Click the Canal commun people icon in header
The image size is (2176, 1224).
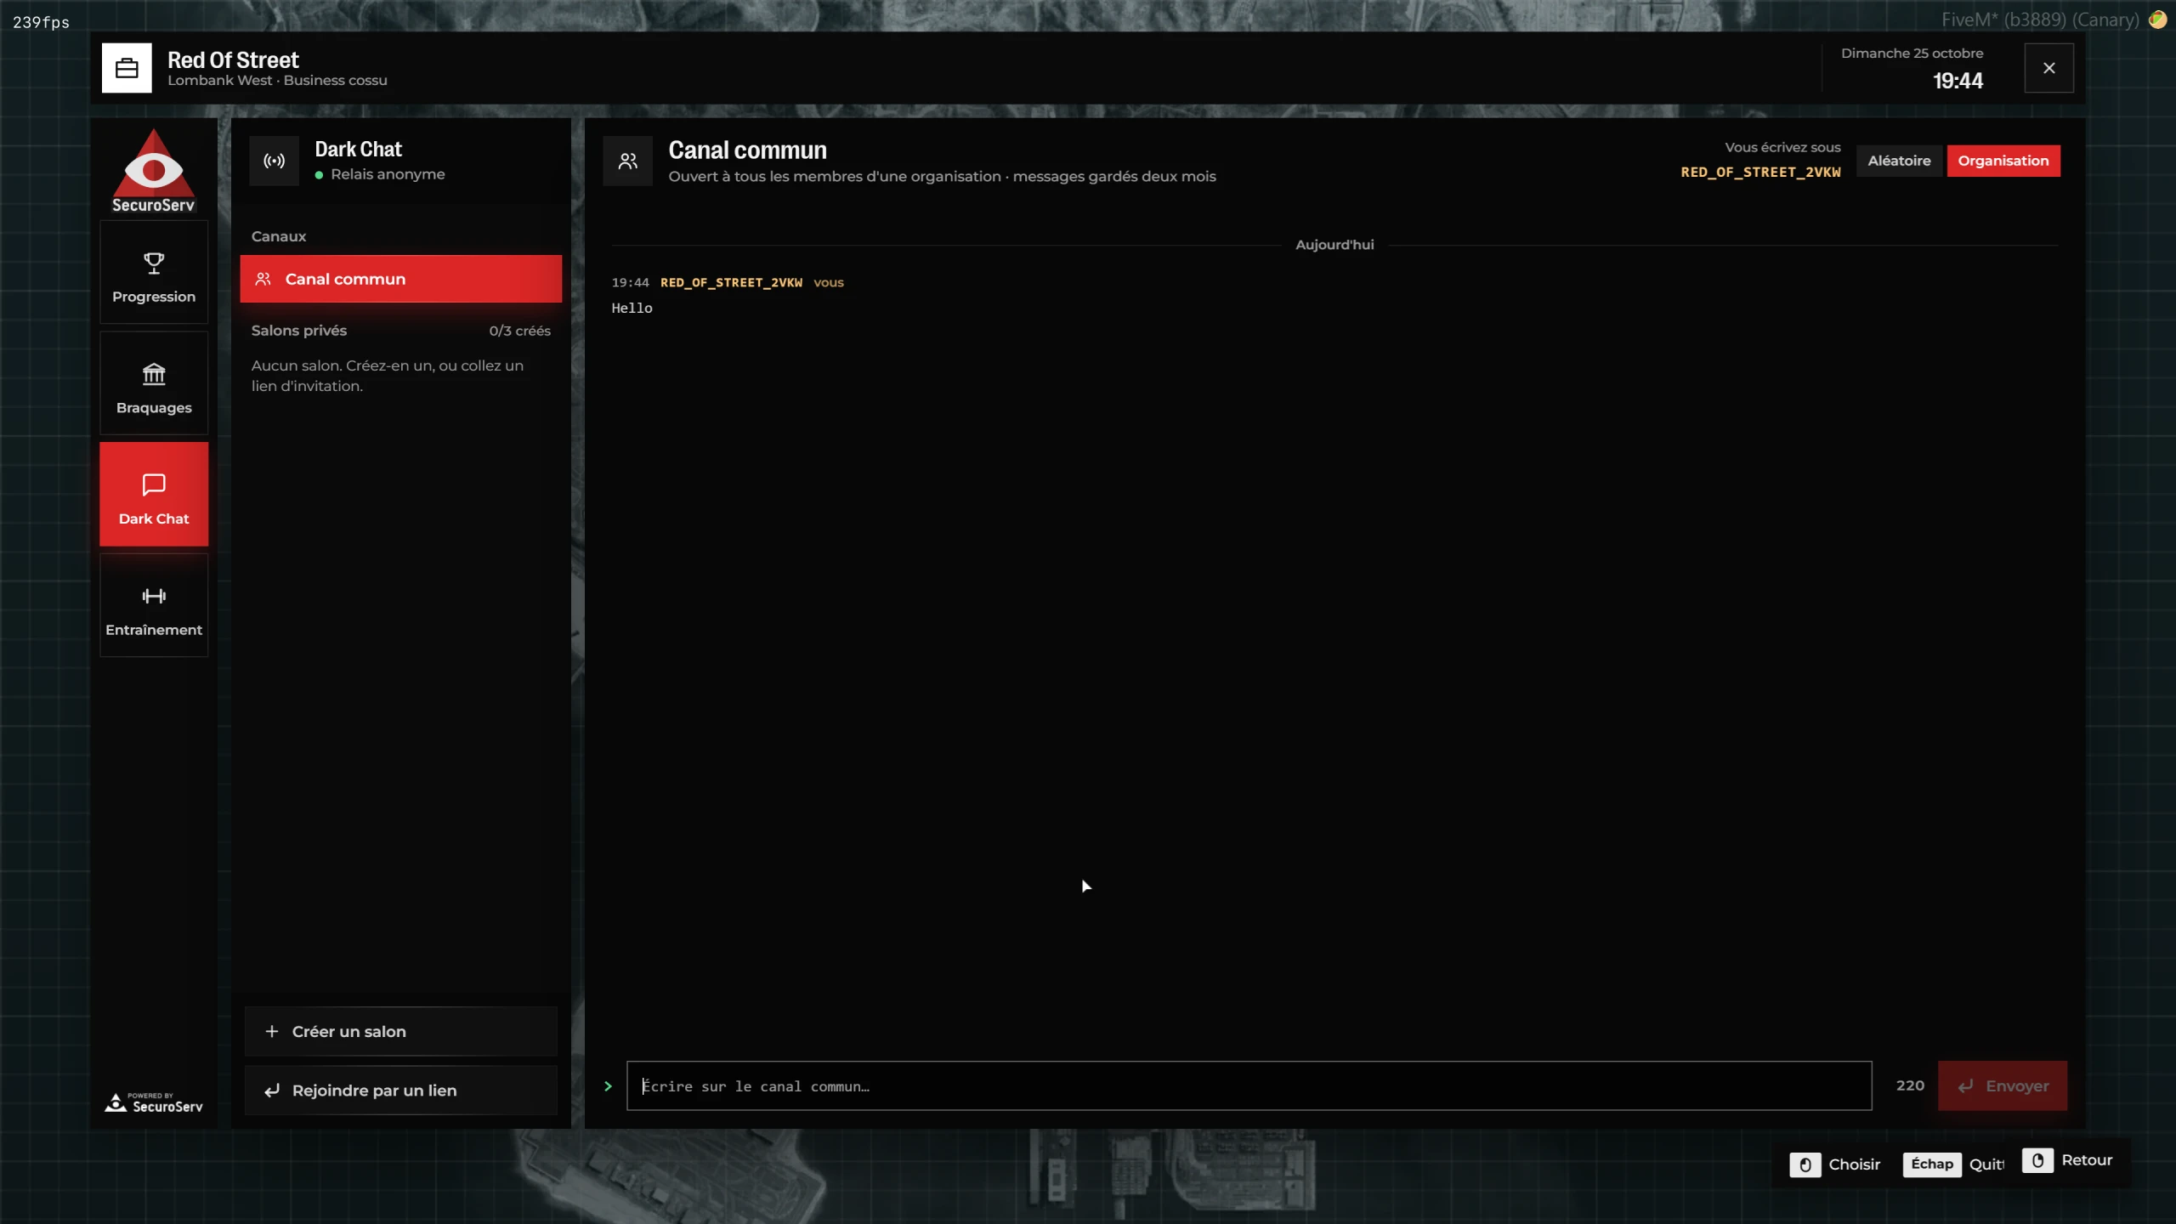click(x=628, y=161)
